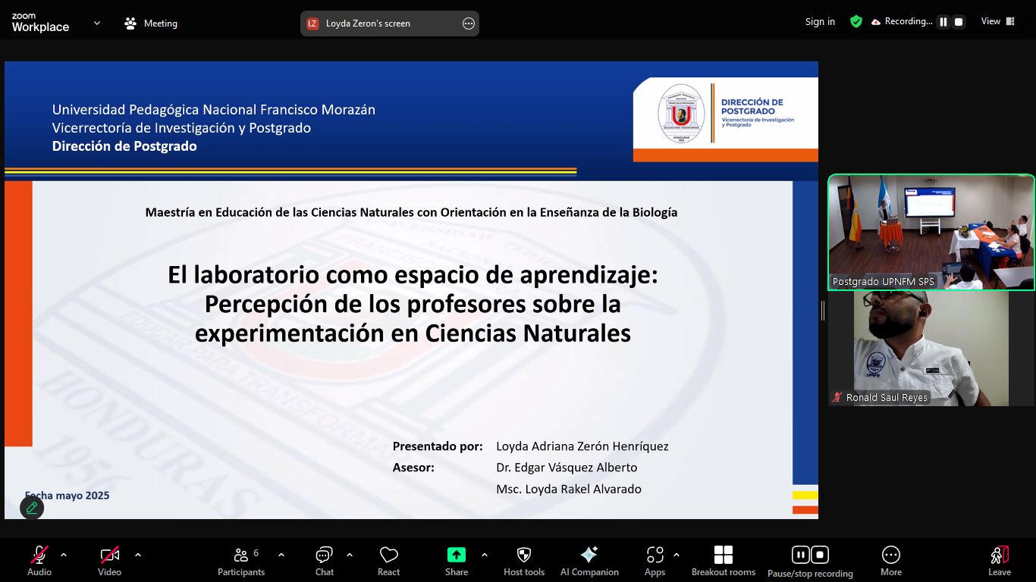Open AI Companion sparkle icon
Screen dimensions: 1036x582
tap(589, 561)
